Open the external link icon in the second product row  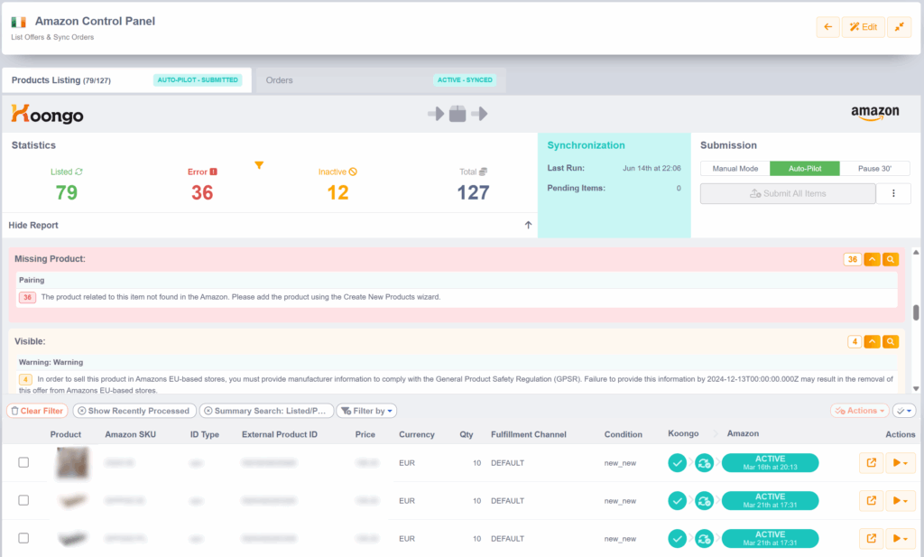[871, 500]
